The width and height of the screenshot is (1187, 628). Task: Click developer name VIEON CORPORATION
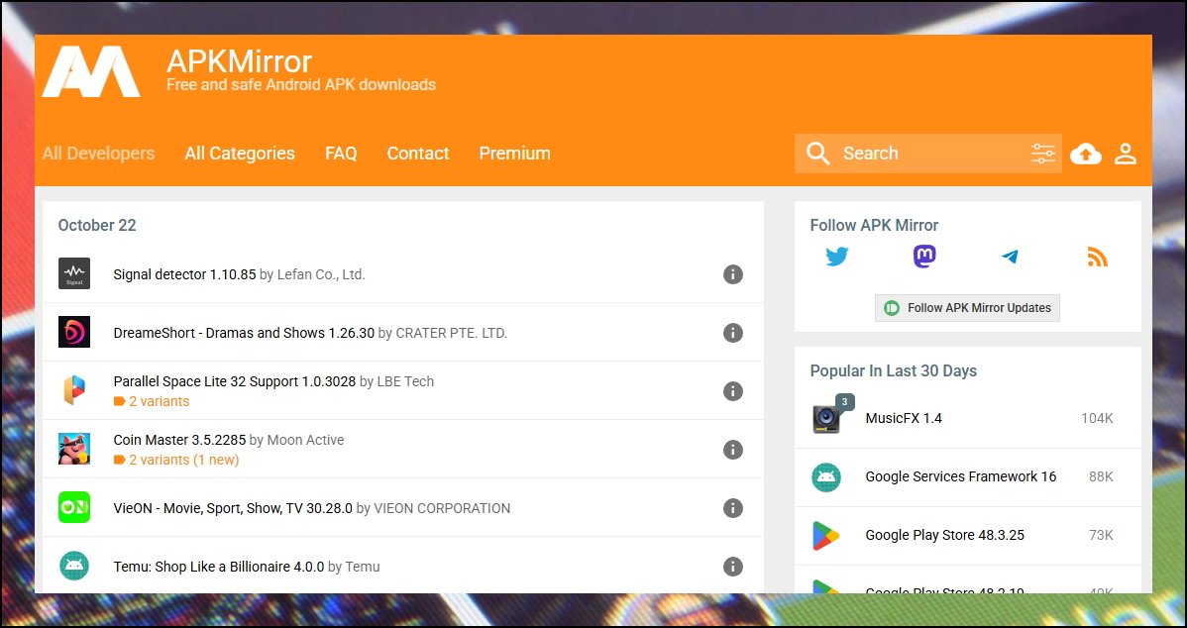point(442,508)
